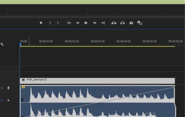Add a marker with the marker icon
The width and height of the screenshot is (185, 117).
41,23
